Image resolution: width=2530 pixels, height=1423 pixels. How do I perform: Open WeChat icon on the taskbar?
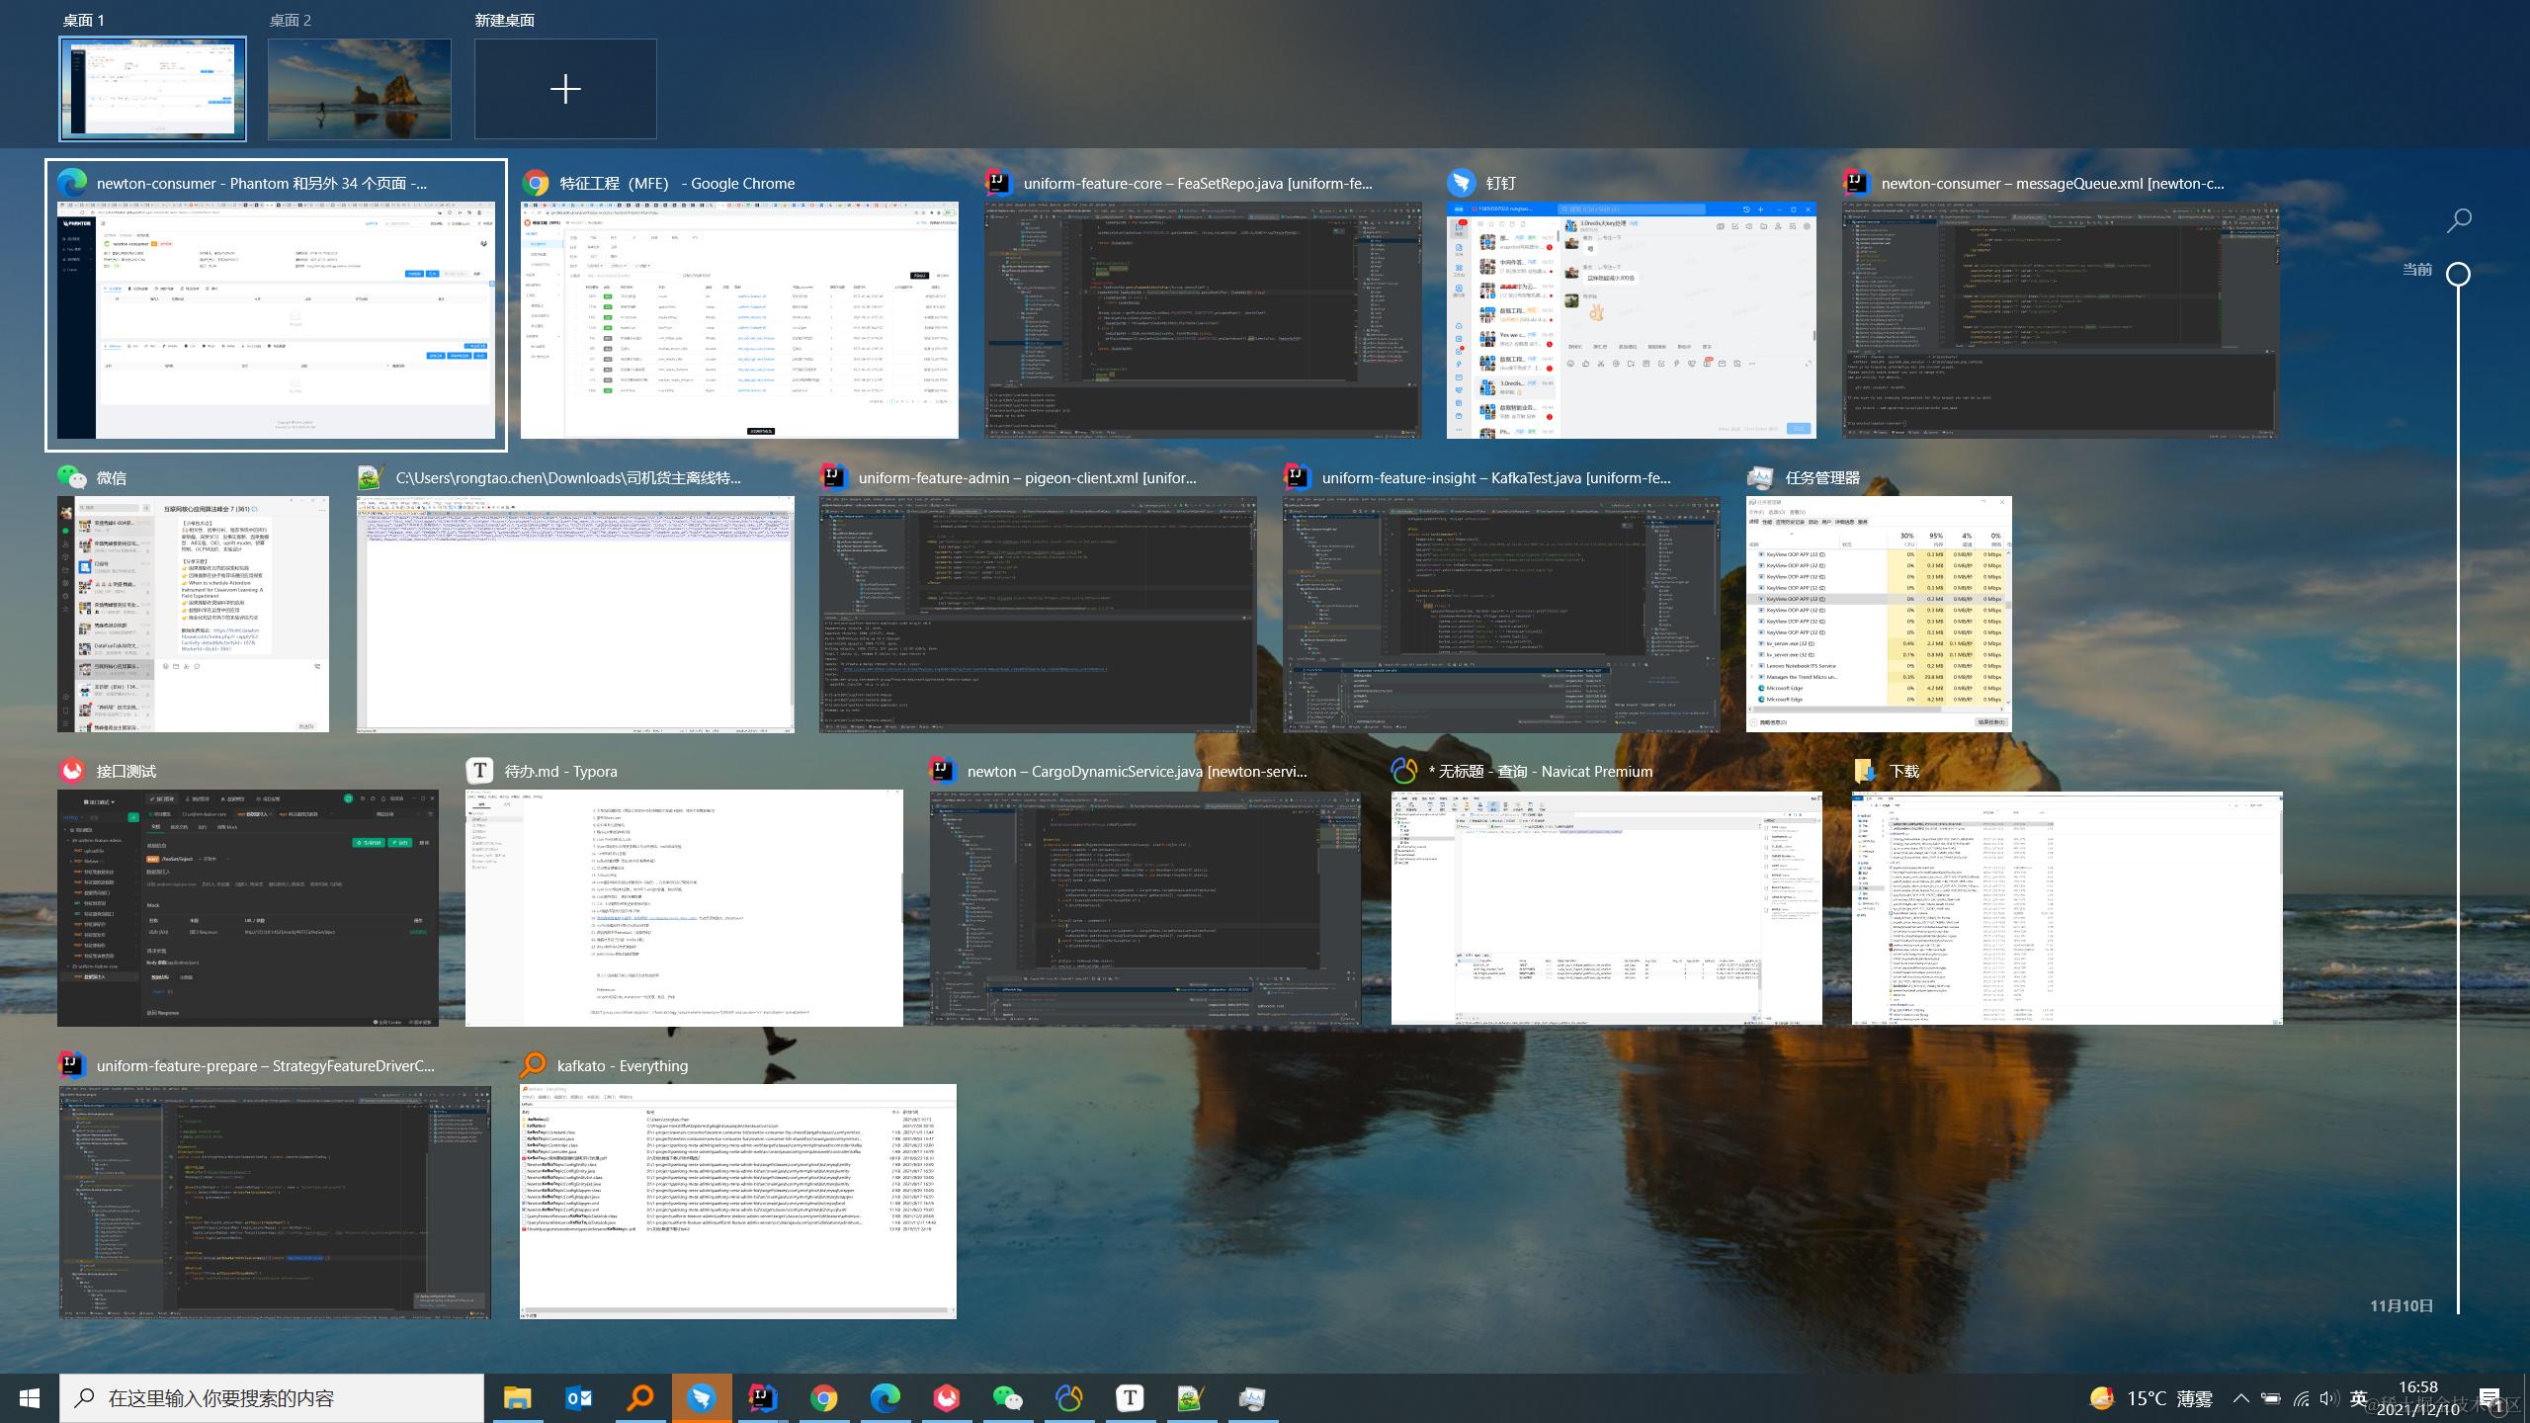(1007, 1398)
